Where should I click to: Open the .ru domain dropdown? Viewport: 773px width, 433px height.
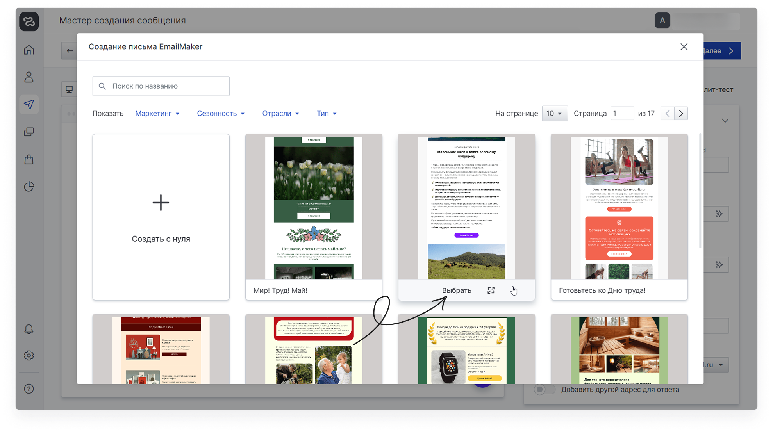716,365
